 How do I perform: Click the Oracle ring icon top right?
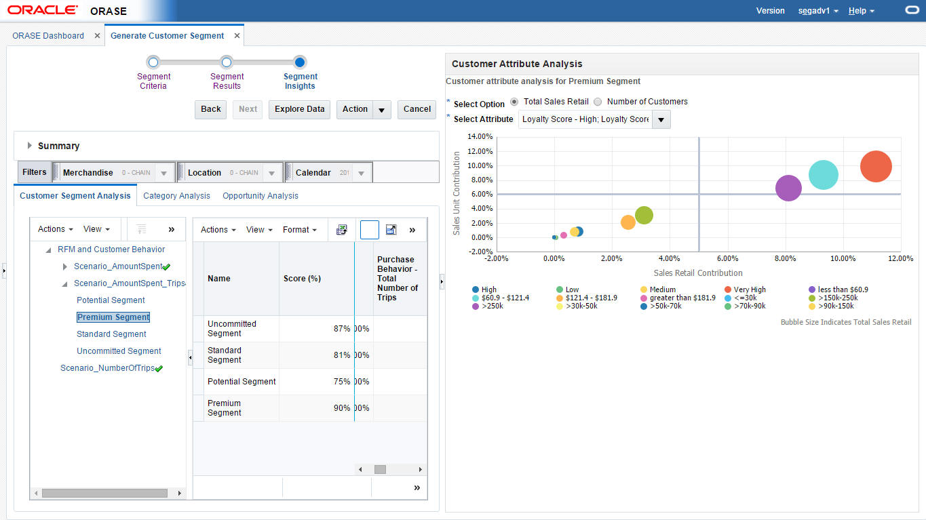tap(912, 10)
